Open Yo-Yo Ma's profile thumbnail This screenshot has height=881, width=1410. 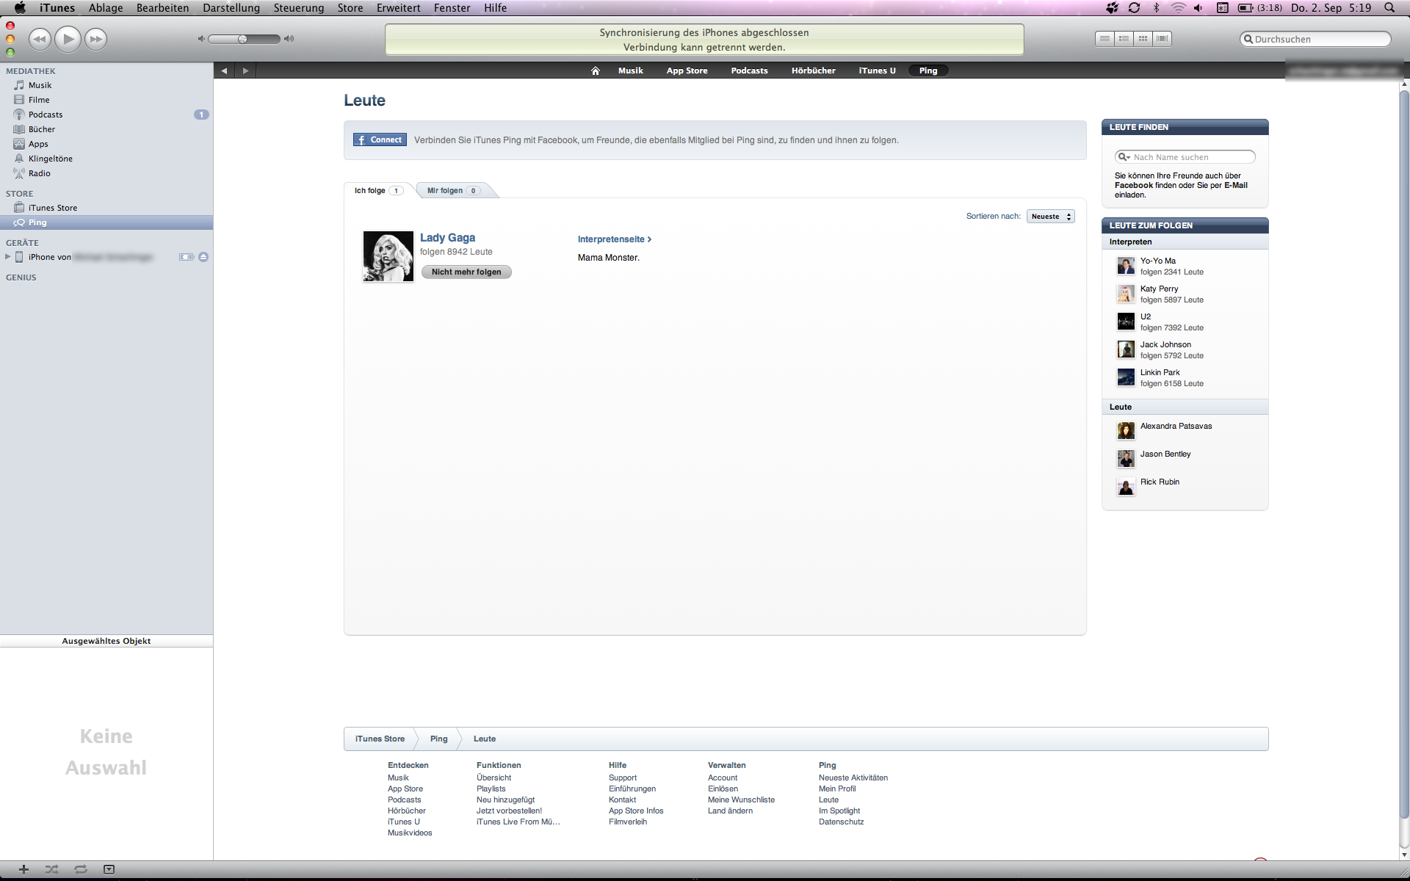click(1126, 266)
